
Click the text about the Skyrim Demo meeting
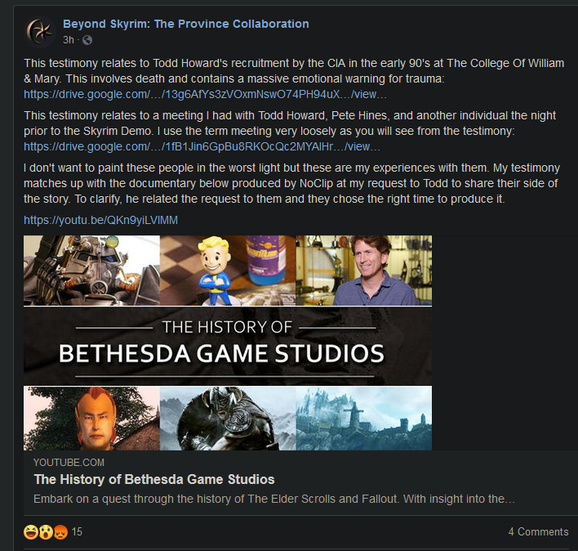290,123
